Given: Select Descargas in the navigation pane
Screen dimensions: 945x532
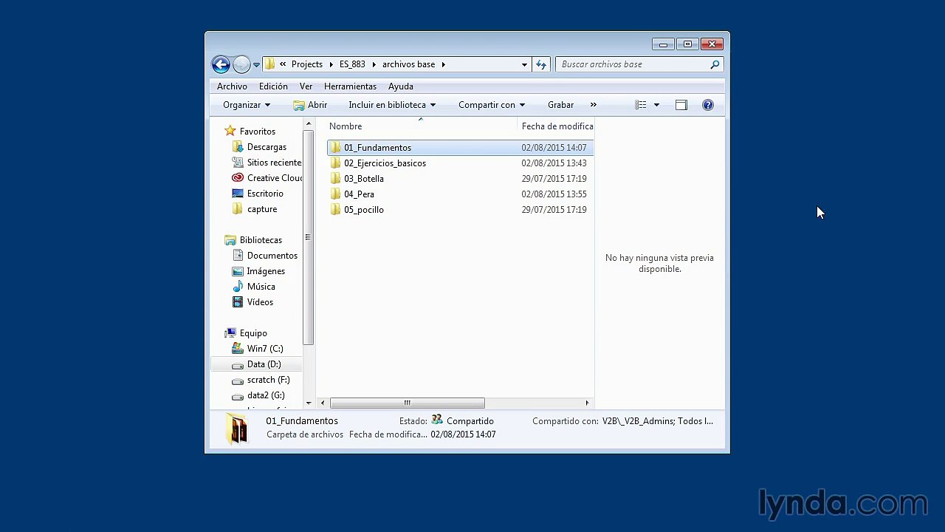Looking at the screenshot, I should point(267,147).
